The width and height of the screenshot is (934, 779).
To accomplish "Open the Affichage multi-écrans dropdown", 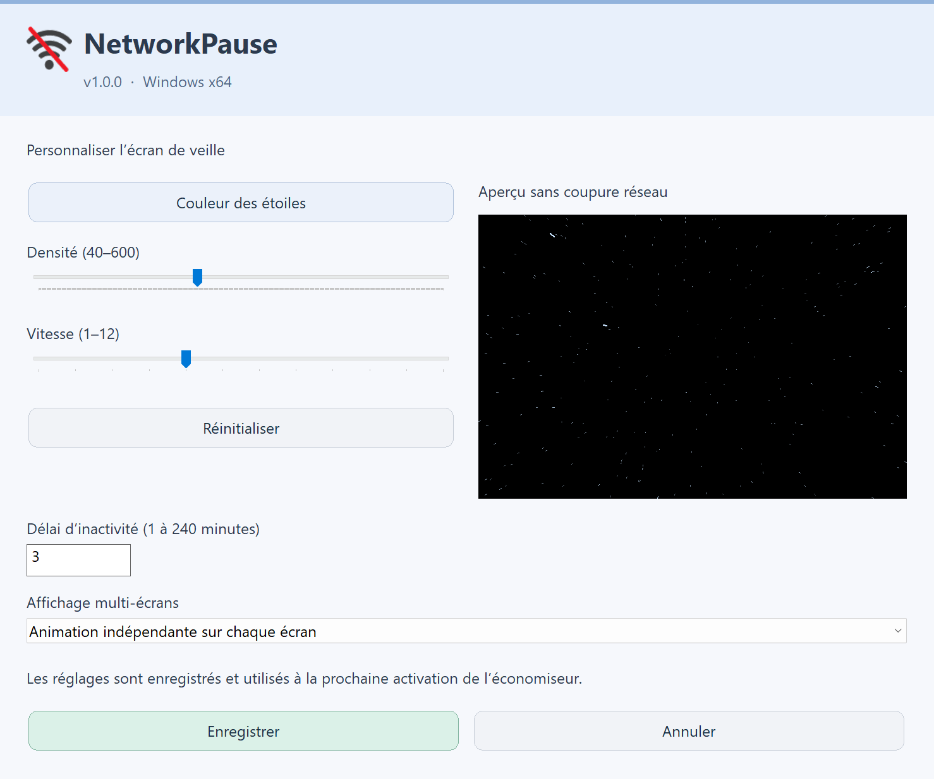I will [466, 631].
